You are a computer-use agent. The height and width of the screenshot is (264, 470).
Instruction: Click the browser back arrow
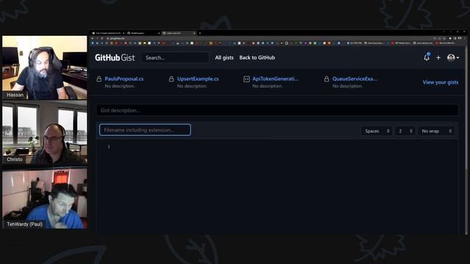(x=93, y=38)
